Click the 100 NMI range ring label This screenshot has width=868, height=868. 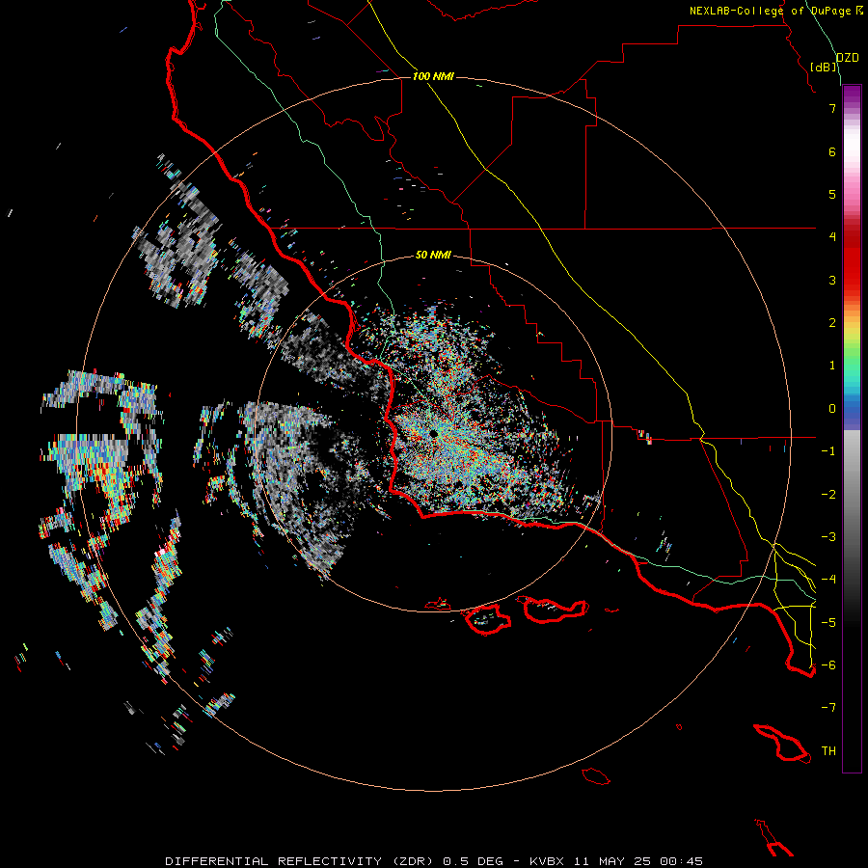tap(433, 76)
